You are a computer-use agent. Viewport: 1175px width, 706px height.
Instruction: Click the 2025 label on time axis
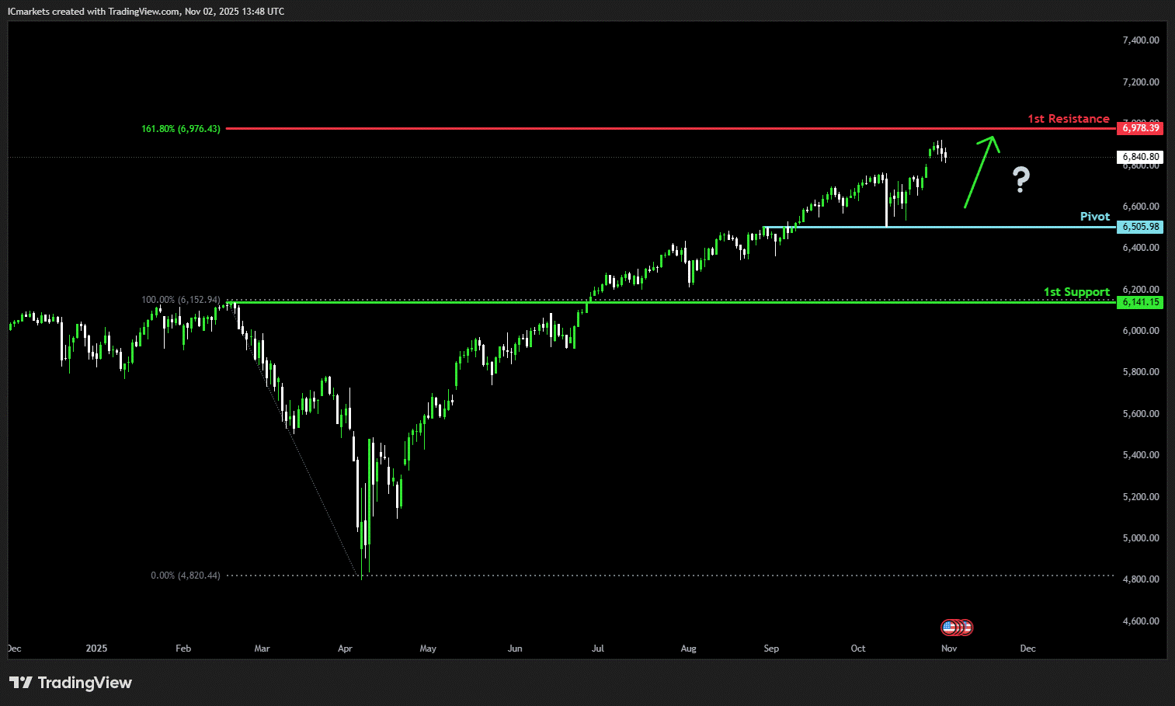pyautogui.click(x=96, y=649)
